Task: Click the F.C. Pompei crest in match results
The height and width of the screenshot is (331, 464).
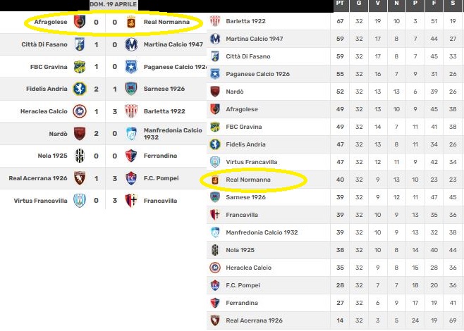Action: tap(130, 177)
